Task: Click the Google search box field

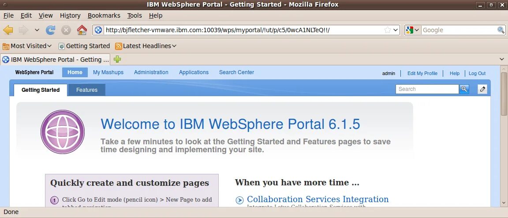Action: (x=459, y=30)
